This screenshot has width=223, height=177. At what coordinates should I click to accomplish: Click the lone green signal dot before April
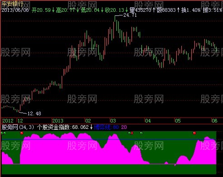pyautogui.click(x=141, y=133)
